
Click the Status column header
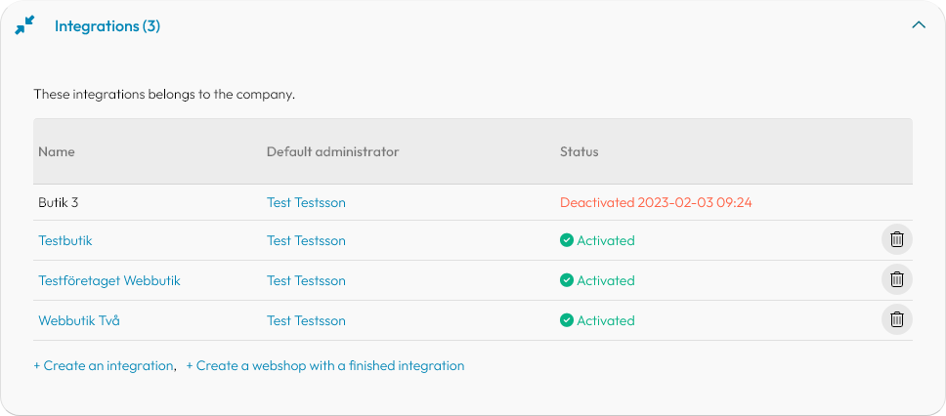click(580, 151)
